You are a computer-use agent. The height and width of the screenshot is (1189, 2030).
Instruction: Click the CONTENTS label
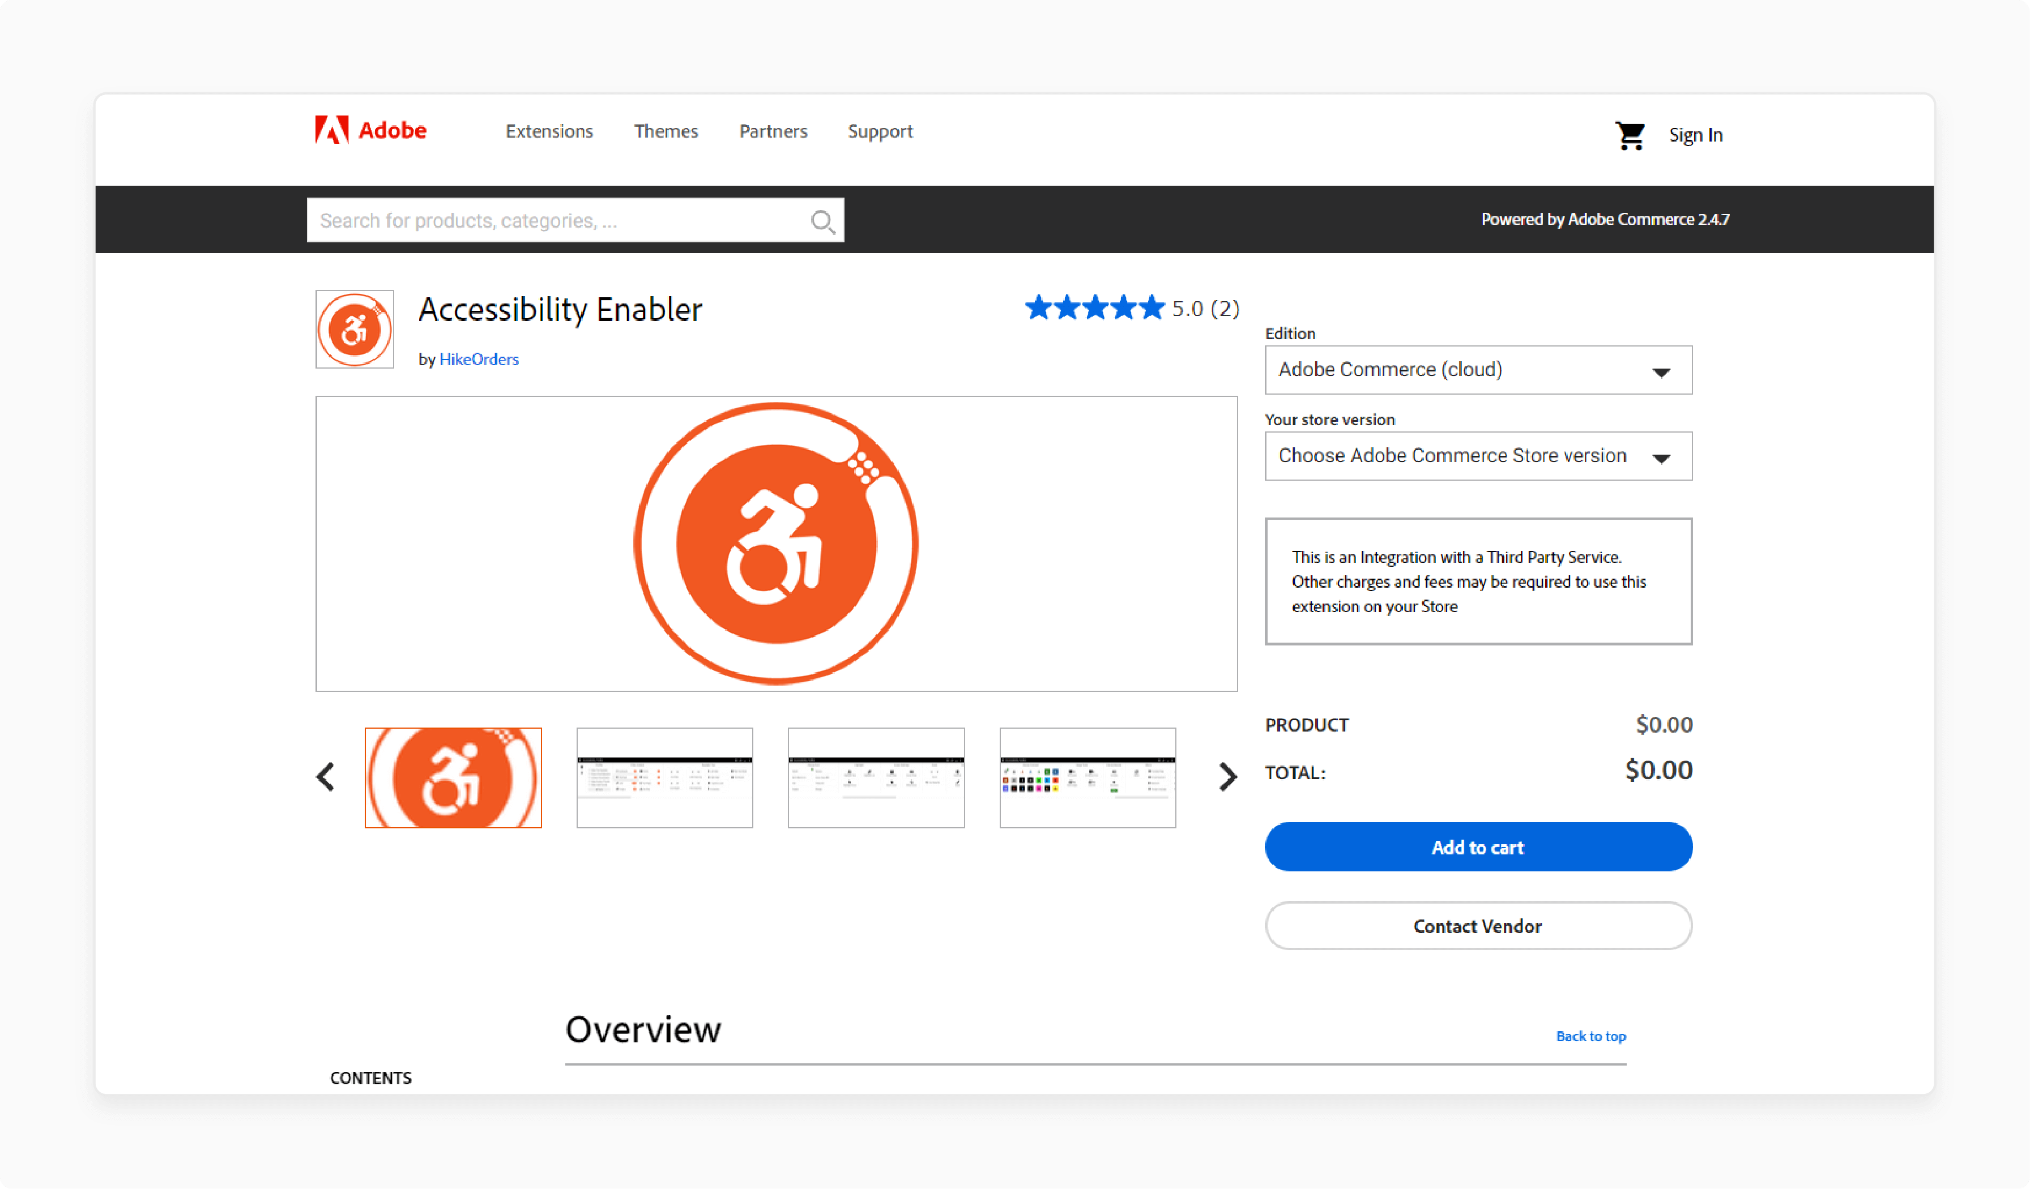click(370, 1078)
